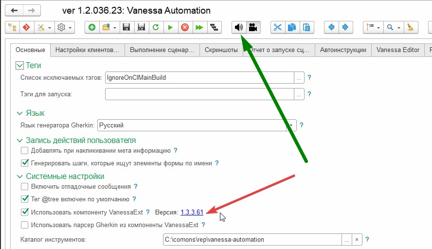Open dropdown arrow next to list icon
The image size is (432, 249).
378,28
